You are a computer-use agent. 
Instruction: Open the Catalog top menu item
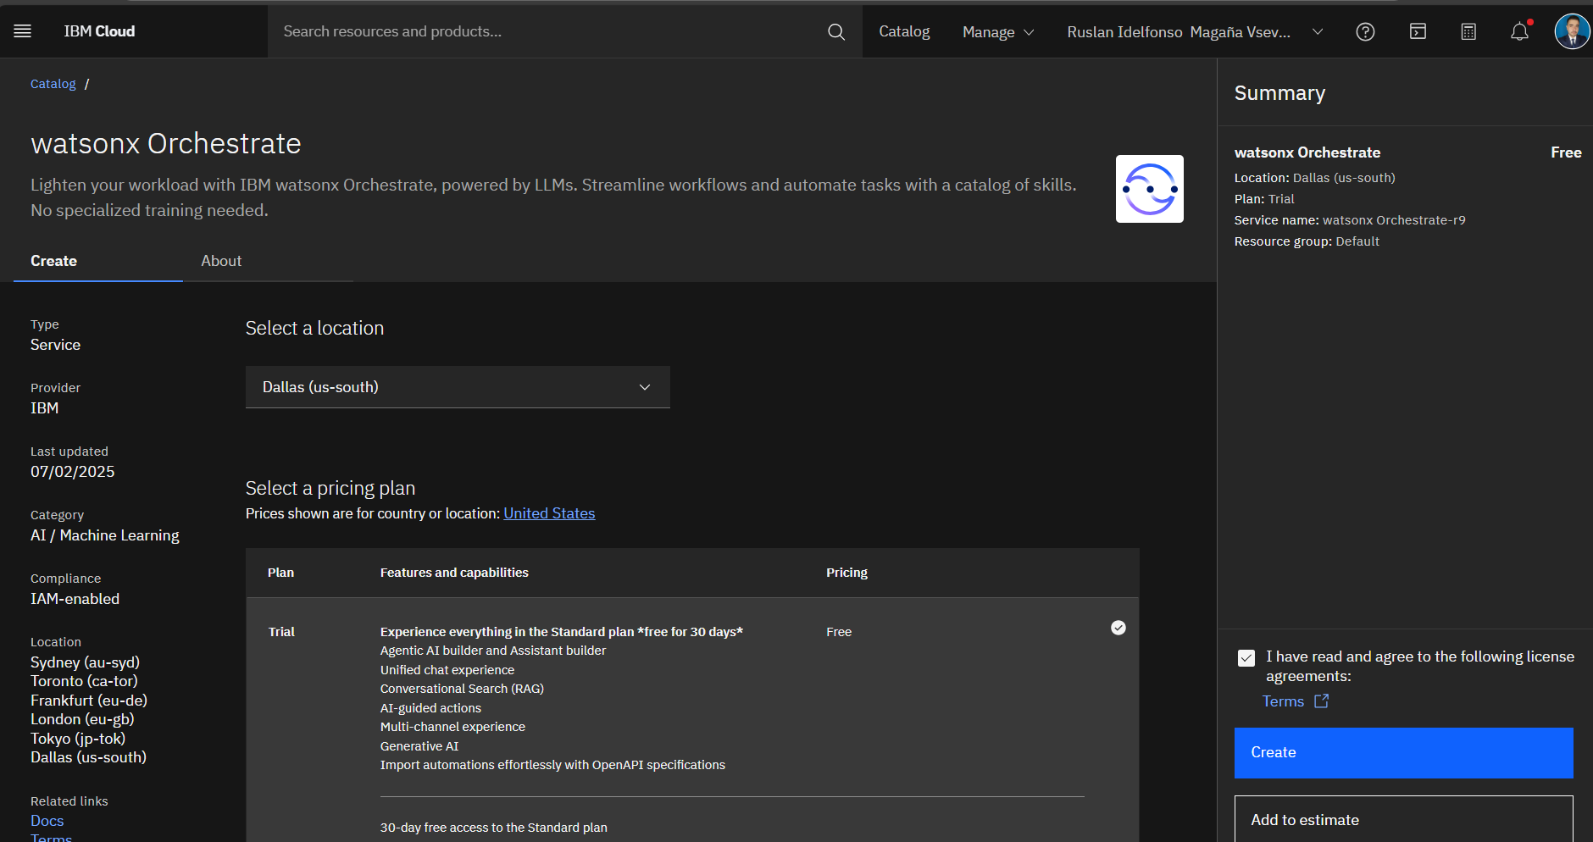coord(904,31)
